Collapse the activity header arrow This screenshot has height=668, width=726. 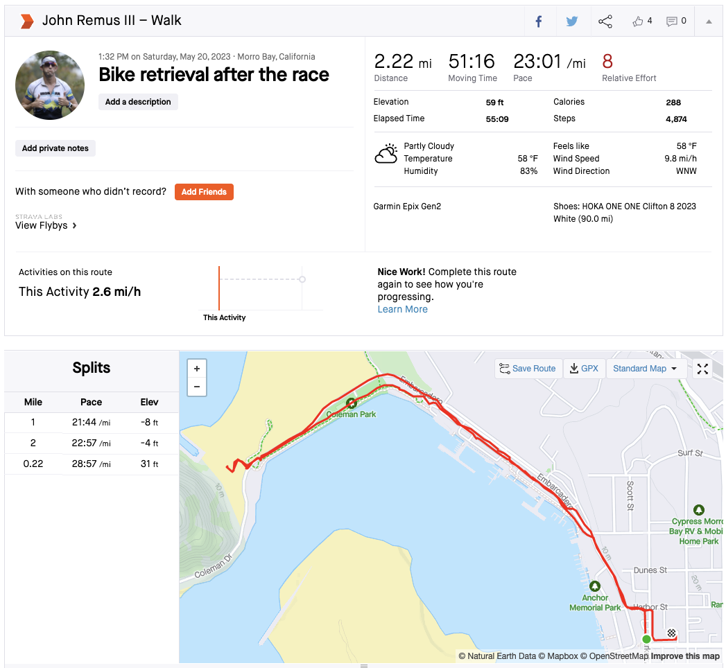pos(709,21)
